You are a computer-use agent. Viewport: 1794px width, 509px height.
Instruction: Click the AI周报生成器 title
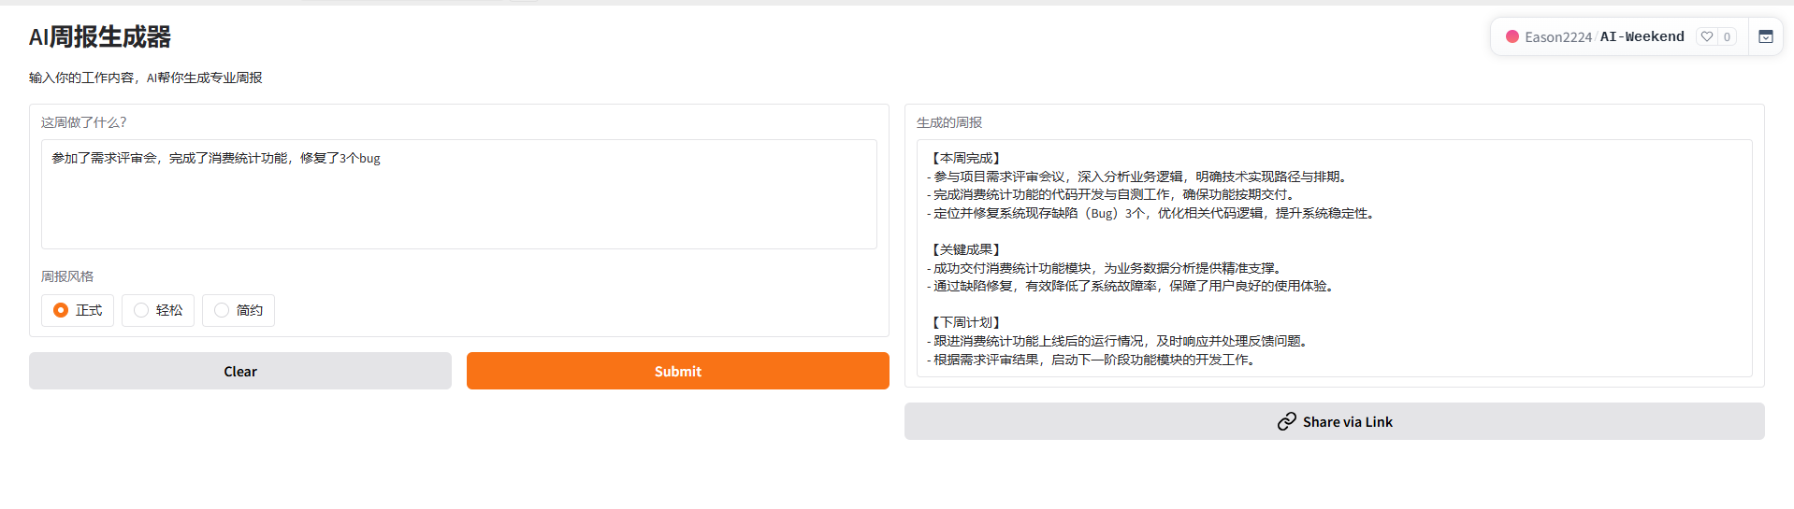pos(100,37)
